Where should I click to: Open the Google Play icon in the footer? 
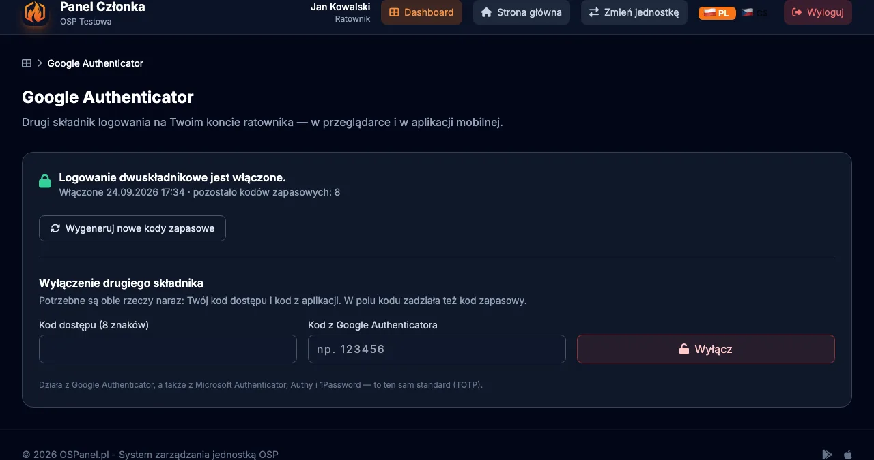coord(827,455)
